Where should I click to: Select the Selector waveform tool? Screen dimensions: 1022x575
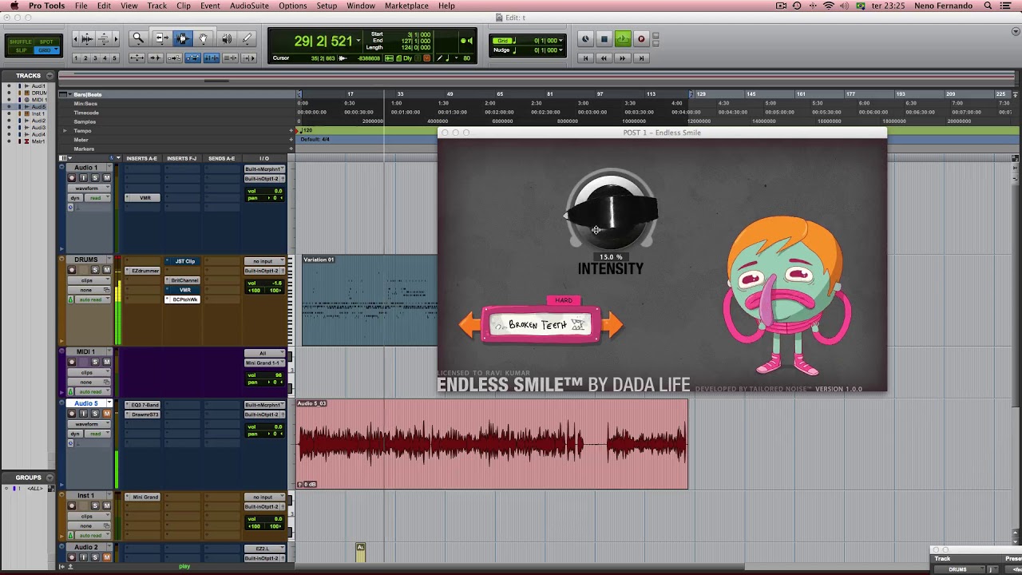click(x=182, y=38)
